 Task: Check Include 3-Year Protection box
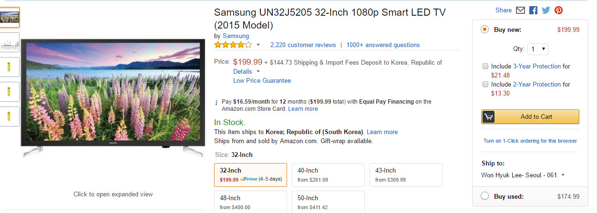485,66
